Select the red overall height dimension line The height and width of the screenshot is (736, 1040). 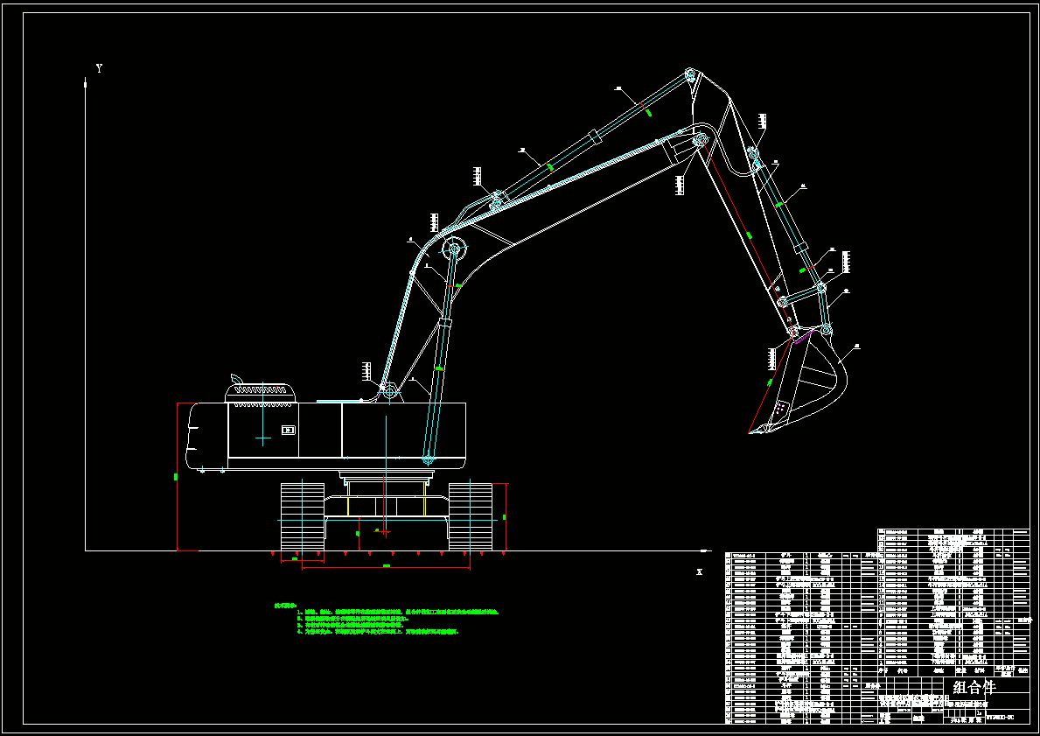coord(177,476)
